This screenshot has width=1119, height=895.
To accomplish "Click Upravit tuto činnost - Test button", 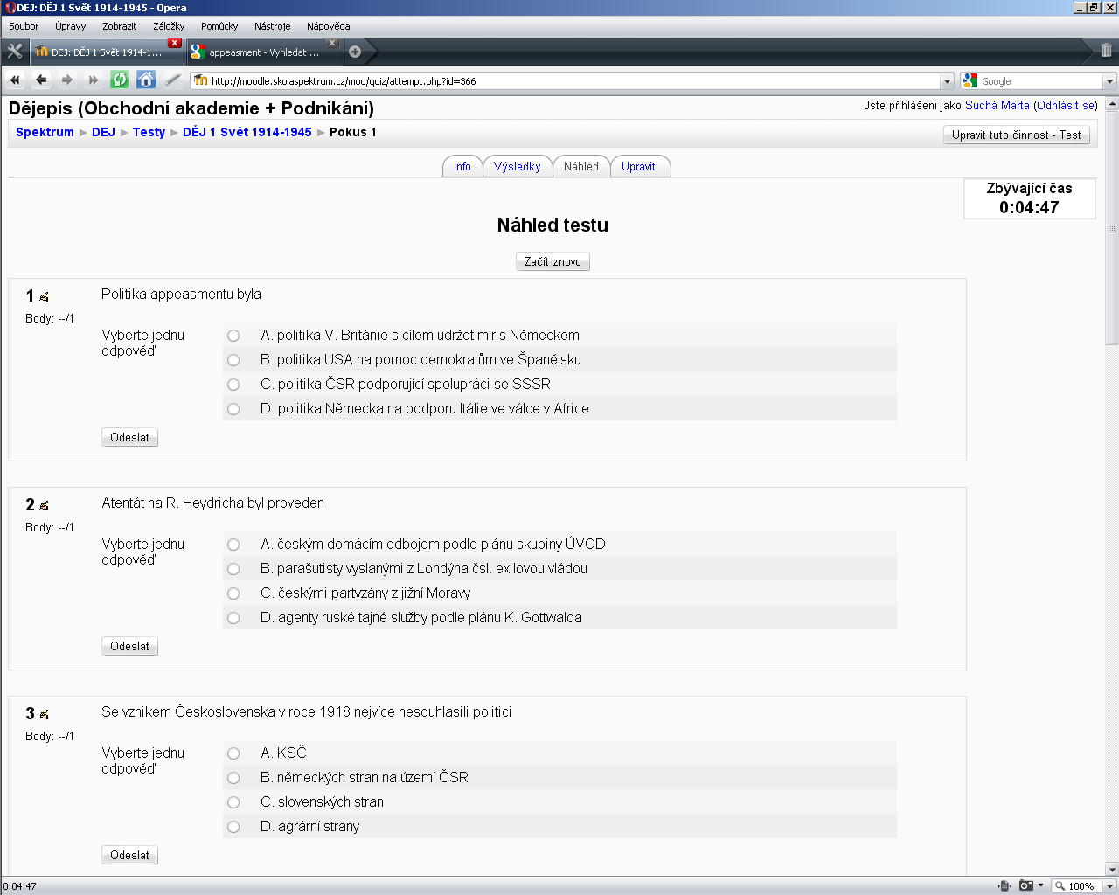I will click(1017, 135).
